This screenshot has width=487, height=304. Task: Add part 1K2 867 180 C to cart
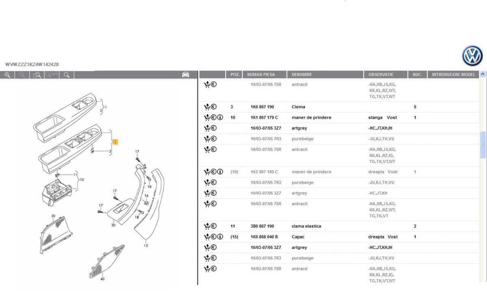(207, 172)
